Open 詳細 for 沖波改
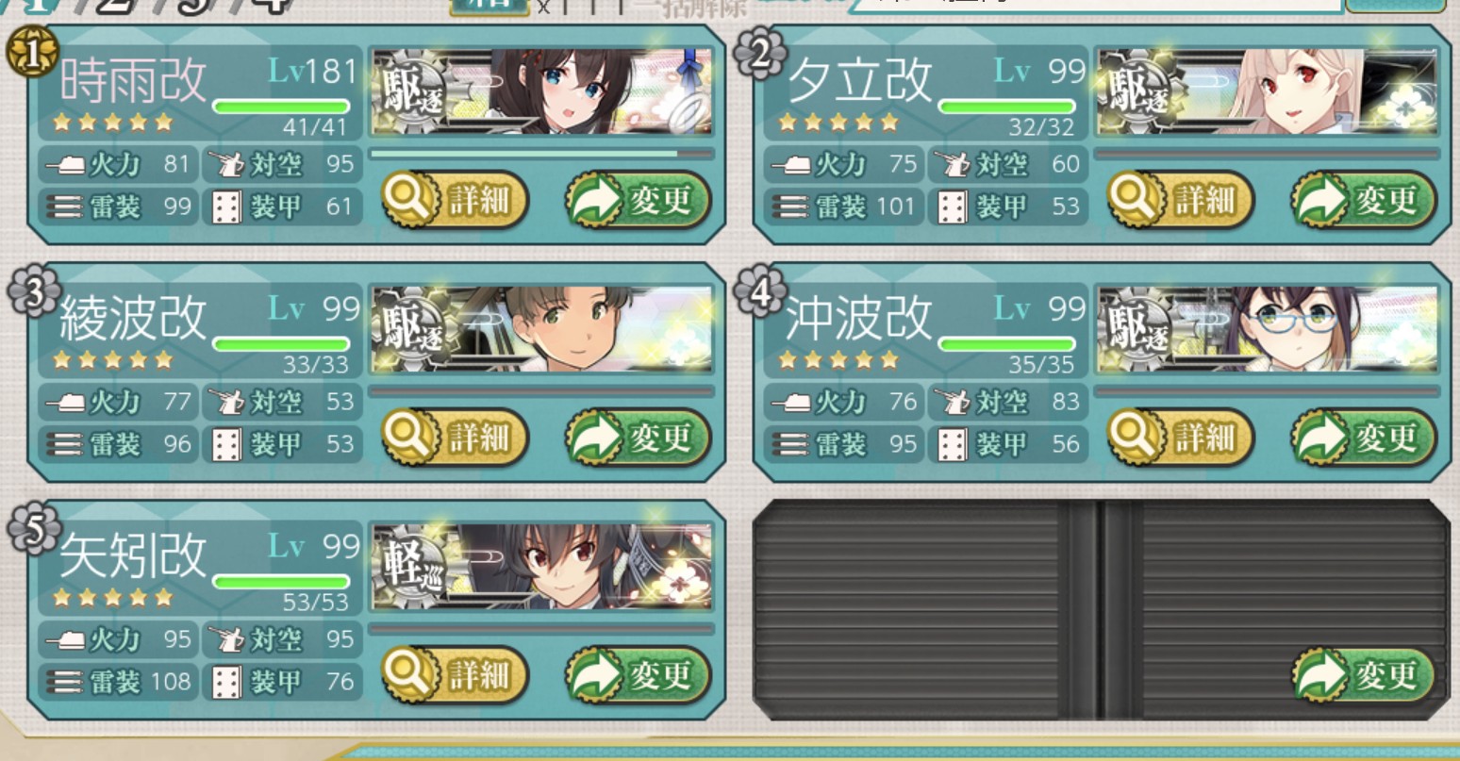This screenshot has height=761, width=1460. pyautogui.click(x=1180, y=438)
